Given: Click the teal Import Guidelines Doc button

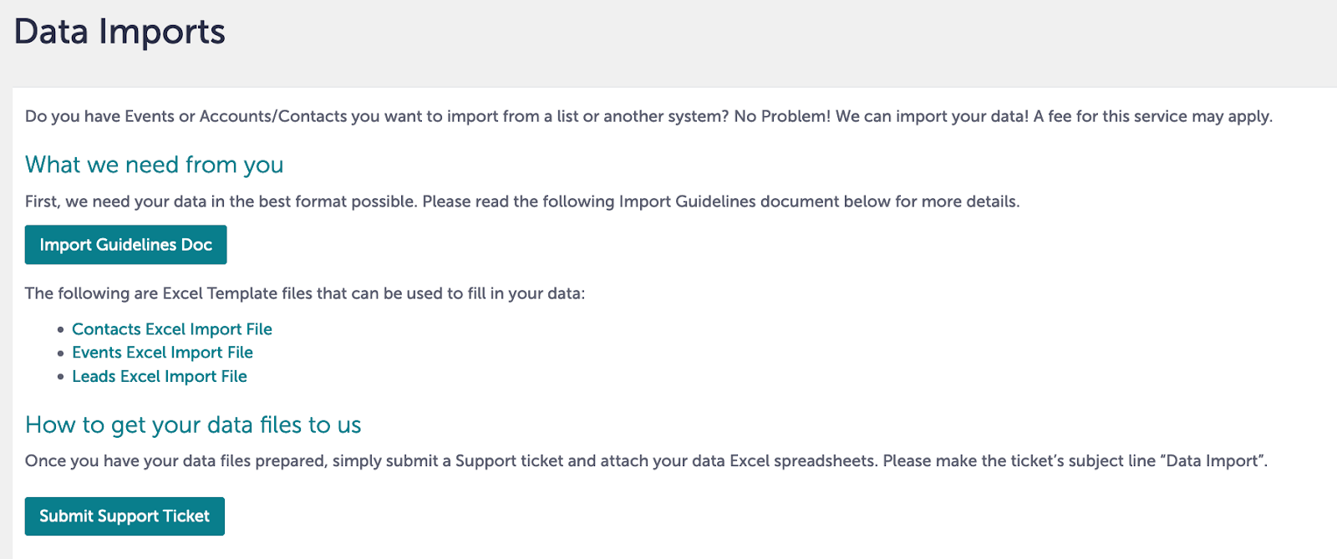Looking at the screenshot, I should (x=125, y=244).
